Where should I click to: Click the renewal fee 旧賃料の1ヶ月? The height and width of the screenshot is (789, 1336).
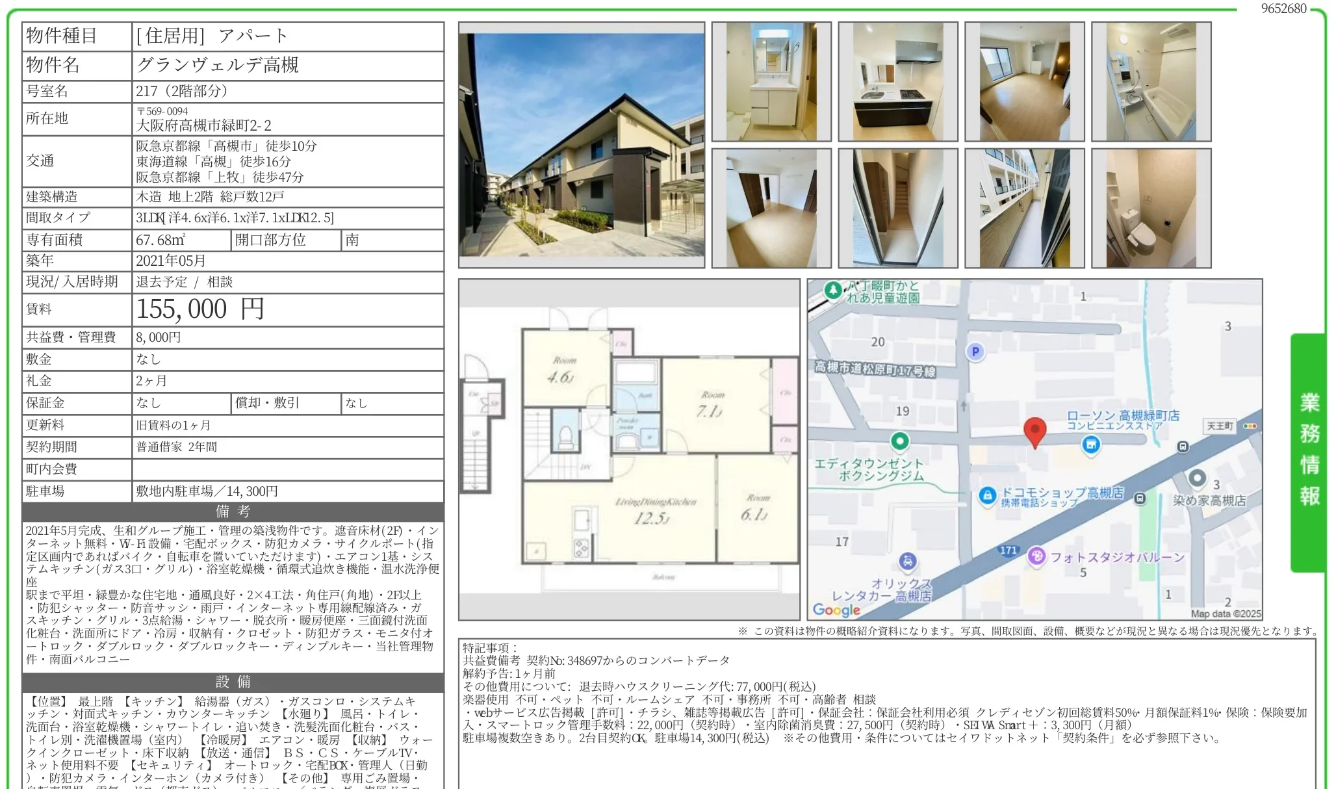click(x=173, y=425)
